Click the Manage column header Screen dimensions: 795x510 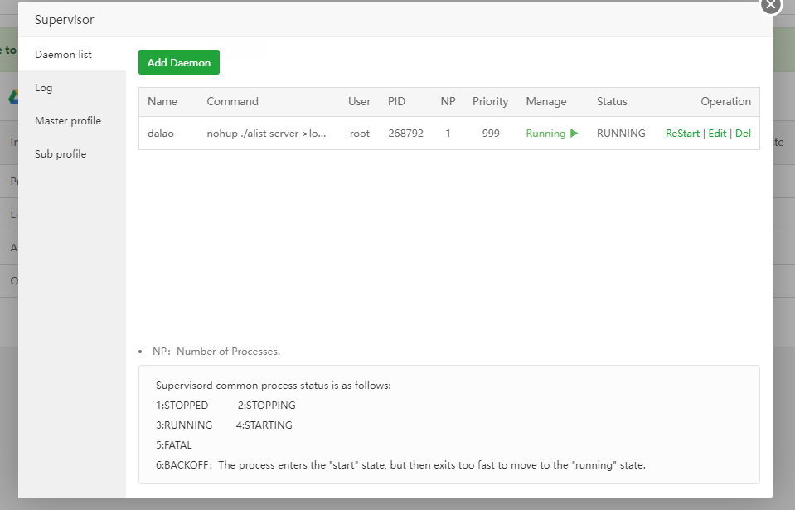pyautogui.click(x=546, y=102)
